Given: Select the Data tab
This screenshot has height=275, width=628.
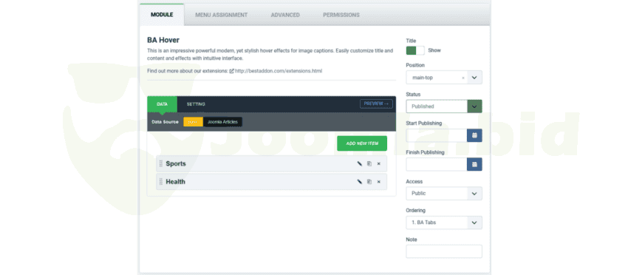Looking at the screenshot, I should coord(163,104).
